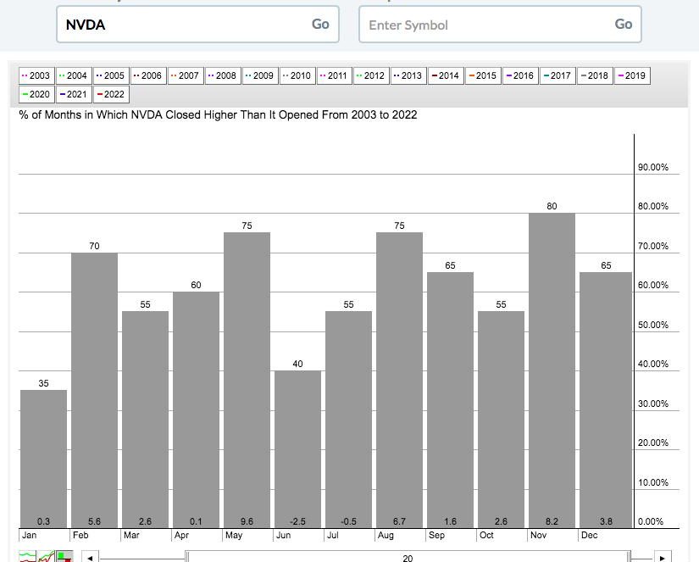Click the "0.00%" axis label
699x562 pixels.
pyautogui.click(x=651, y=521)
